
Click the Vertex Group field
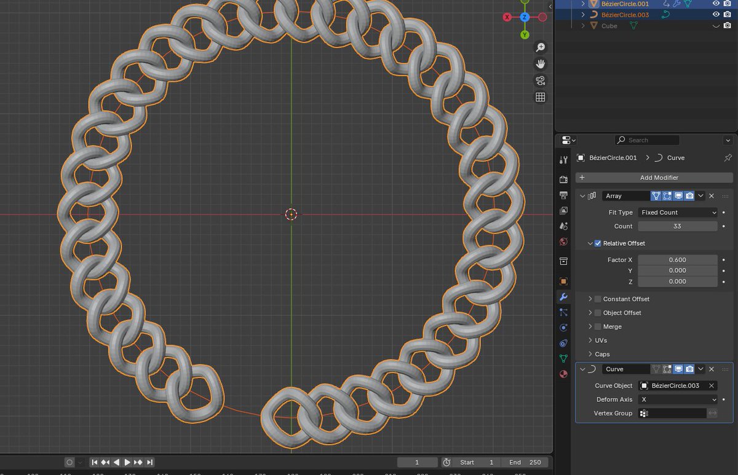click(x=672, y=414)
